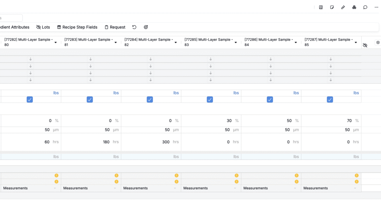Expand the [77286] Multi-Layer Sample dropdown
Viewport: 381px width, 204px height.
[296, 42]
